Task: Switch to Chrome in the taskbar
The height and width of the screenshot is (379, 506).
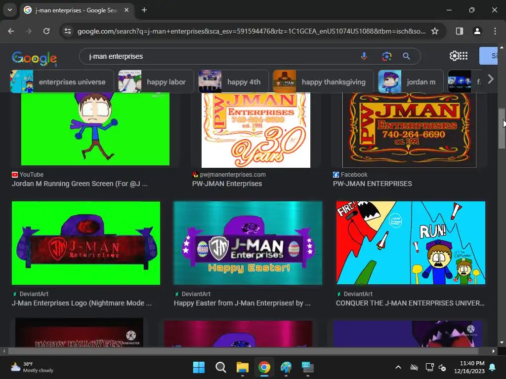Action: pyautogui.click(x=264, y=367)
